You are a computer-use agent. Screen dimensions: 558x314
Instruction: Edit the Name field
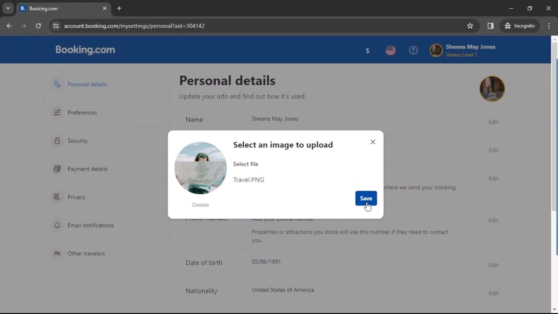coord(494,122)
